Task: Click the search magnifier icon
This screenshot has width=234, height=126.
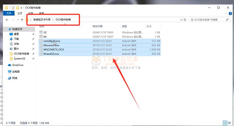Action: pyautogui.click(x=227, y=20)
